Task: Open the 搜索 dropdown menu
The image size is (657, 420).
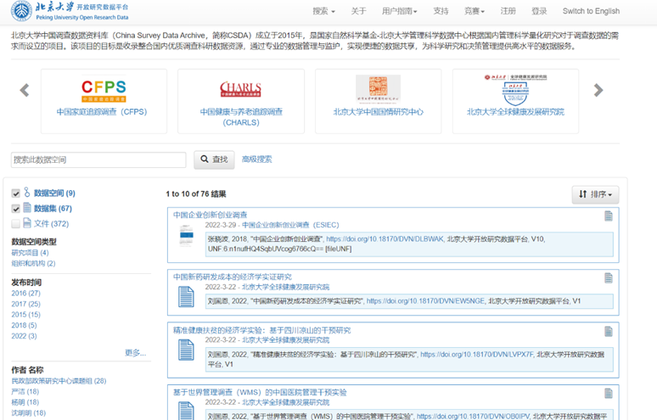Action: click(323, 11)
